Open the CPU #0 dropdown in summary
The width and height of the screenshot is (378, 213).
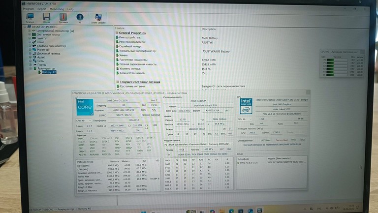(83, 121)
